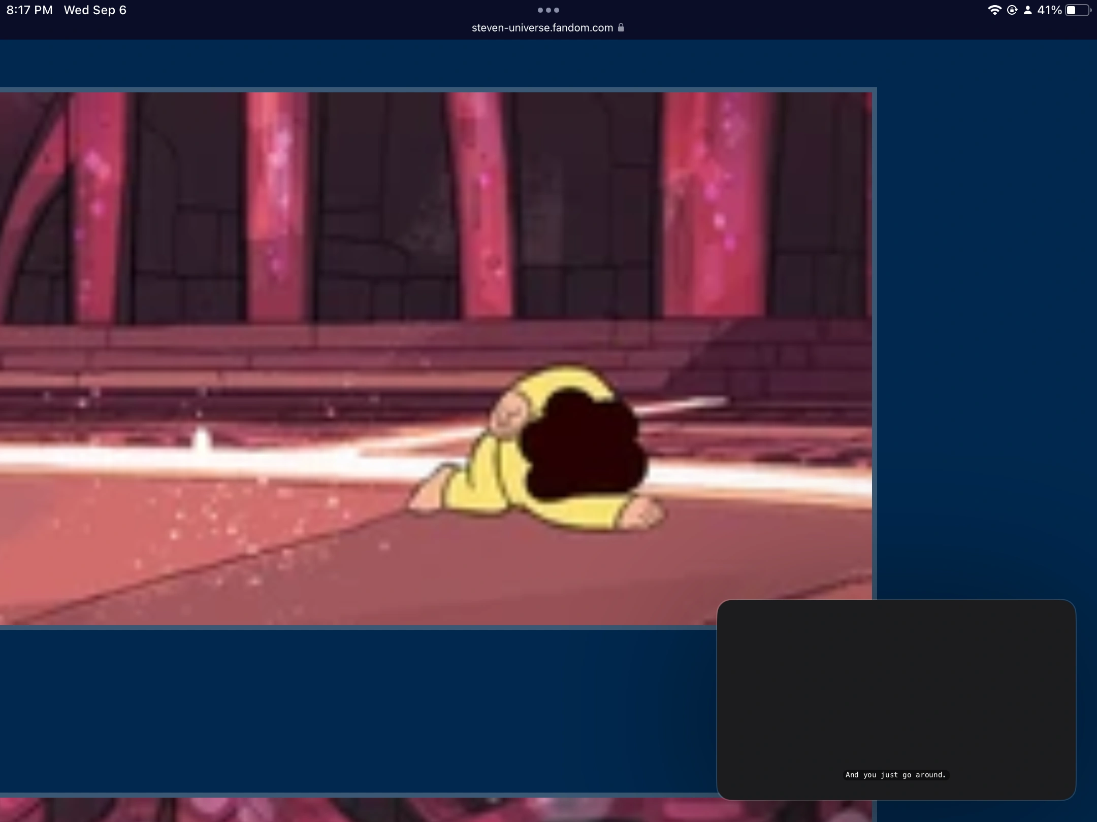Tap the person icon near the battery indicator

(1029, 10)
